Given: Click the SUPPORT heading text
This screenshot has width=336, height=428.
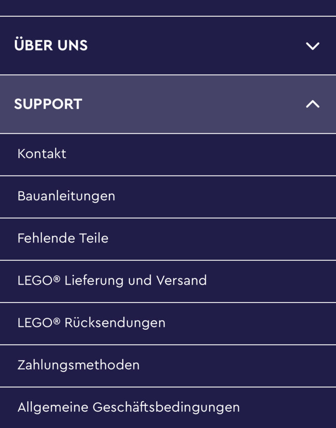Looking at the screenshot, I should [48, 104].
